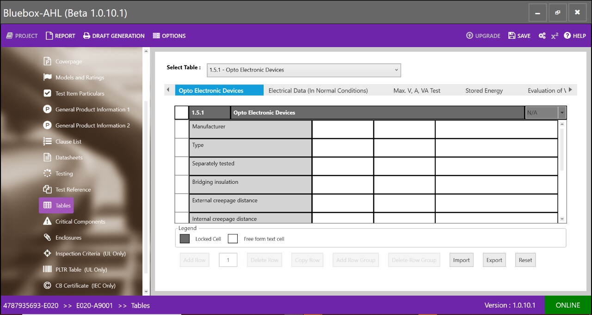Click the right chevron to reveal more tabs
This screenshot has height=315, width=592.
[x=574, y=90]
